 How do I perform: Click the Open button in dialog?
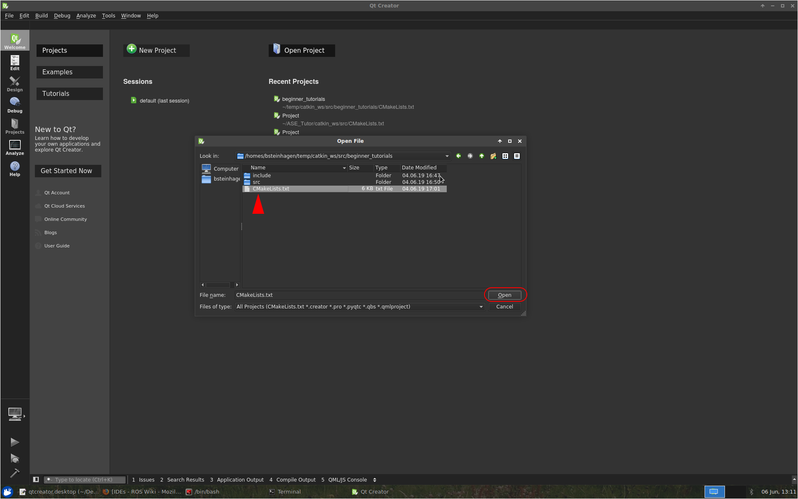pos(504,295)
